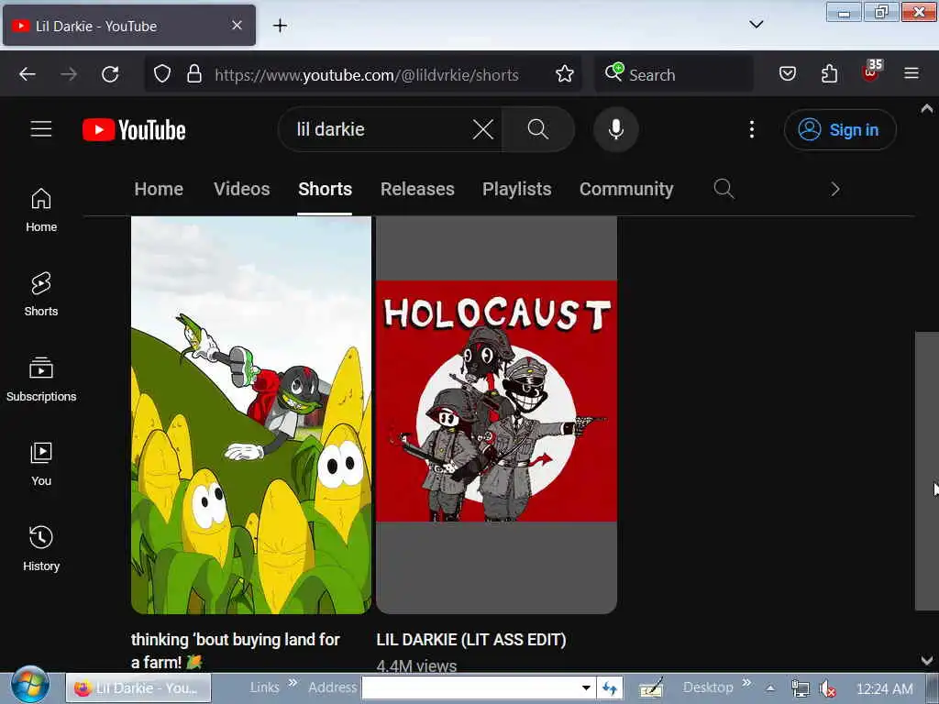Clear the 'lil darkie' search text

(x=482, y=129)
